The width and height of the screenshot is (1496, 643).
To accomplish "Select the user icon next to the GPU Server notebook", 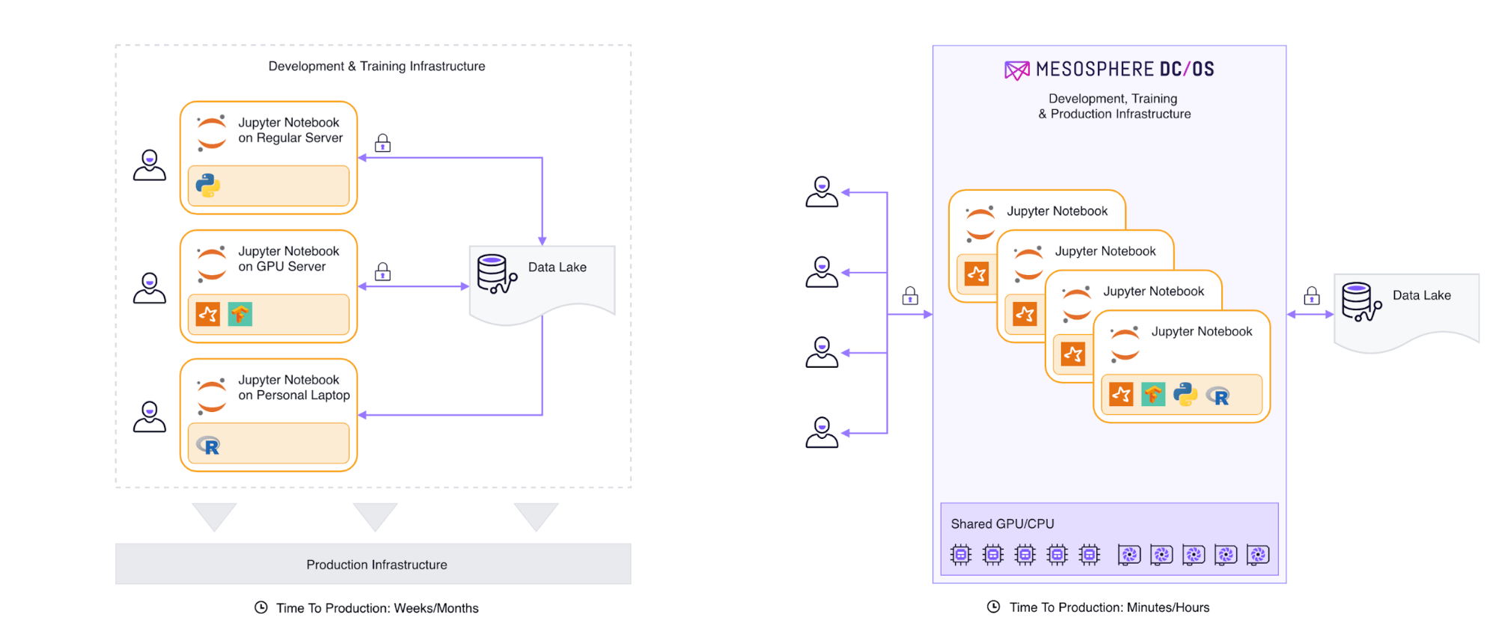I will coord(150,288).
